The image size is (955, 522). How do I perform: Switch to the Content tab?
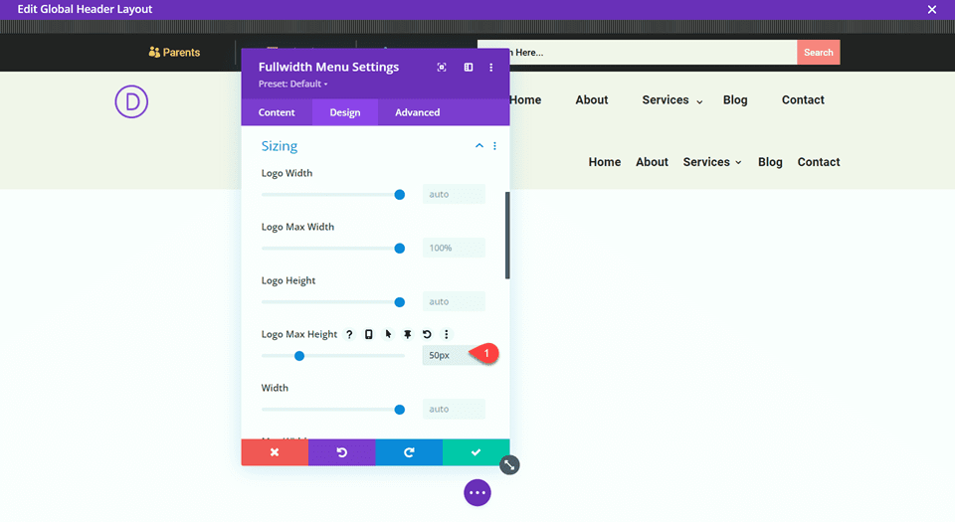[277, 112]
